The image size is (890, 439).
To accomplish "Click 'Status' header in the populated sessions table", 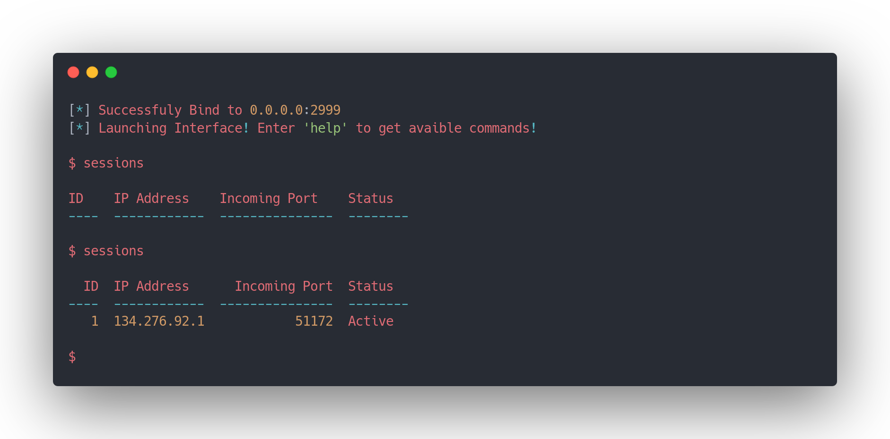I will coord(371,287).
